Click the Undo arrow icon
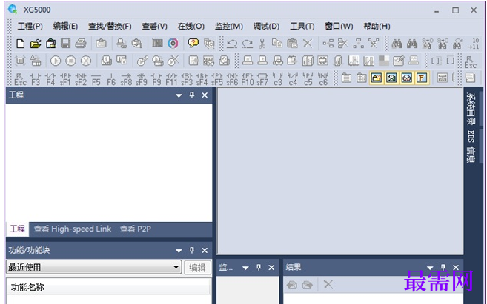The image size is (487, 304). pos(232,44)
